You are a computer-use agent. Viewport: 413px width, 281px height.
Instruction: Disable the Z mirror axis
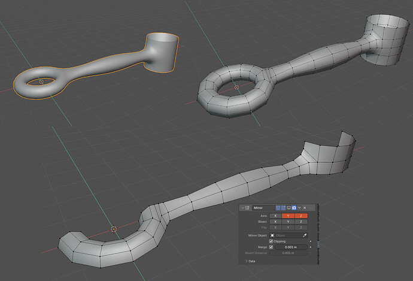point(301,216)
